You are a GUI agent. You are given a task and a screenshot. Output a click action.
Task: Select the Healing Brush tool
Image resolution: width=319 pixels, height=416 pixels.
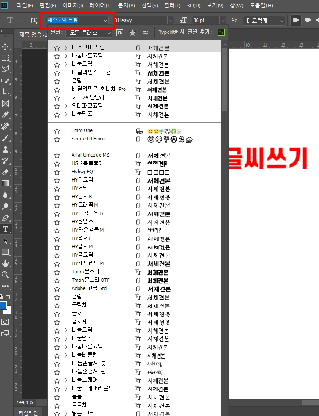click(x=5, y=126)
